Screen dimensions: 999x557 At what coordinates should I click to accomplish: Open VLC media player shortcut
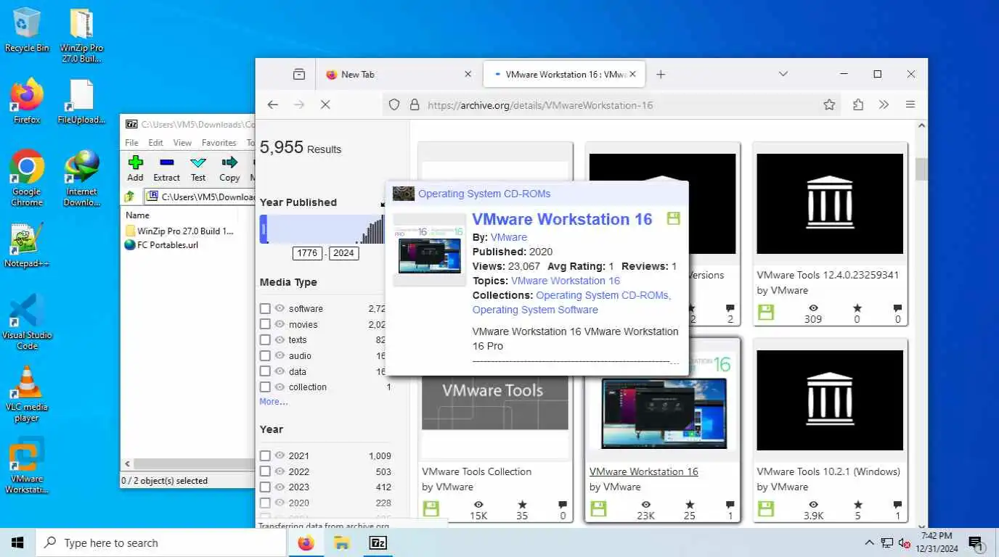pos(27,394)
